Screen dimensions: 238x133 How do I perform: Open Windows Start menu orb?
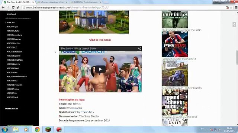(x=4, y=130)
